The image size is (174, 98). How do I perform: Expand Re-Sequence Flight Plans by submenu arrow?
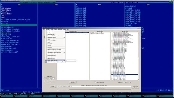[x=64, y=36]
